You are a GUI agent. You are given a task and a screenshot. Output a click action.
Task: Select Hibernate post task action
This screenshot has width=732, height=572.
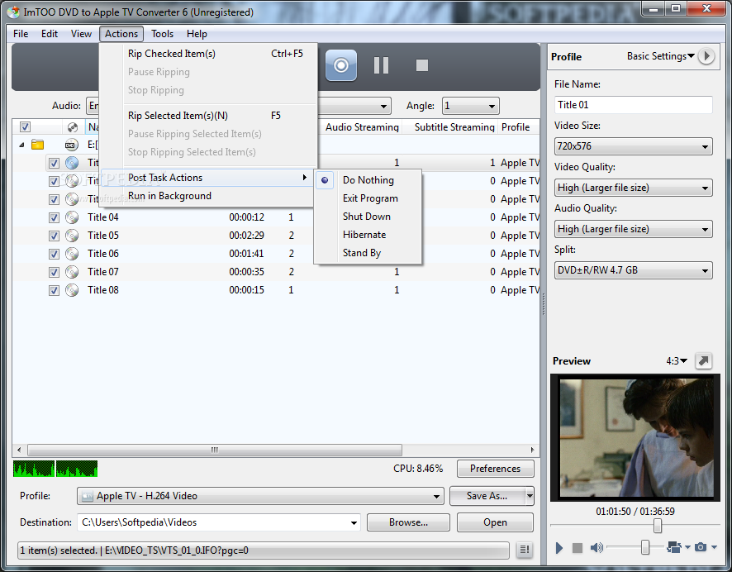tap(368, 235)
